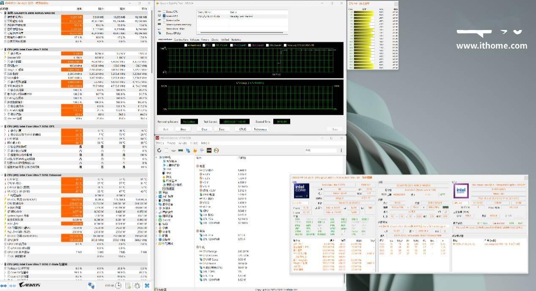
Task: Enable the Stress local disks checkbox
Action: coord(164,29)
